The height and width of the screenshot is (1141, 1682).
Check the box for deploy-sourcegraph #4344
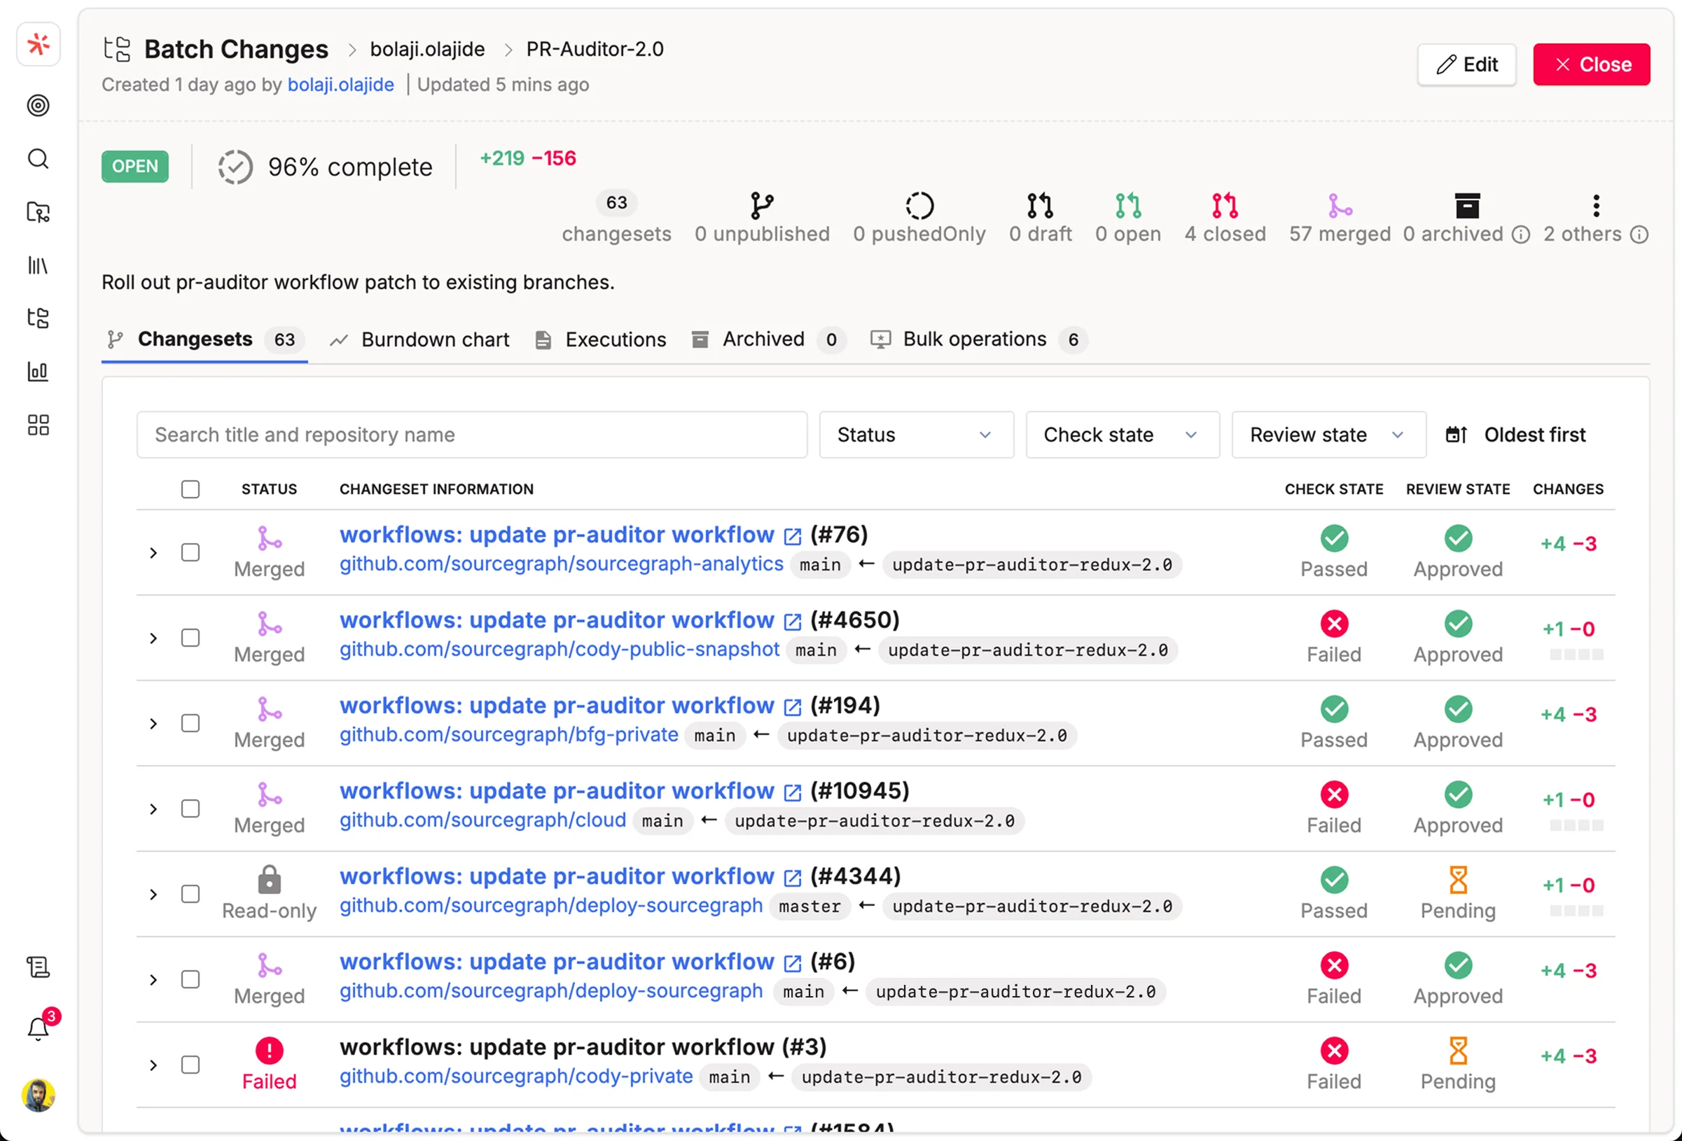pyautogui.click(x=190, y=895)
